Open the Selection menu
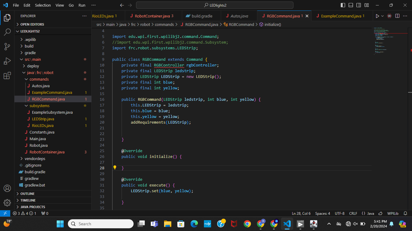 [x=43, y=5]
